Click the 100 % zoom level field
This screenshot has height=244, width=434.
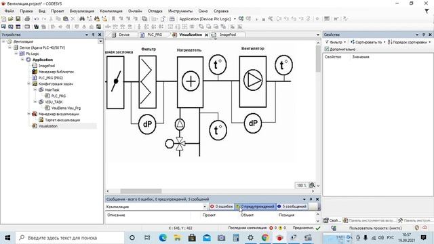point(301,185)
